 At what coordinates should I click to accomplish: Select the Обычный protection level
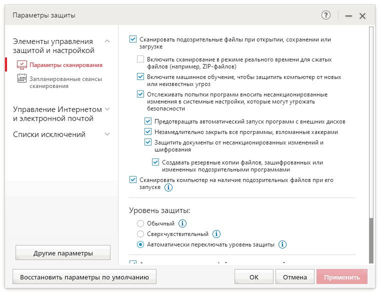(140, 223)
